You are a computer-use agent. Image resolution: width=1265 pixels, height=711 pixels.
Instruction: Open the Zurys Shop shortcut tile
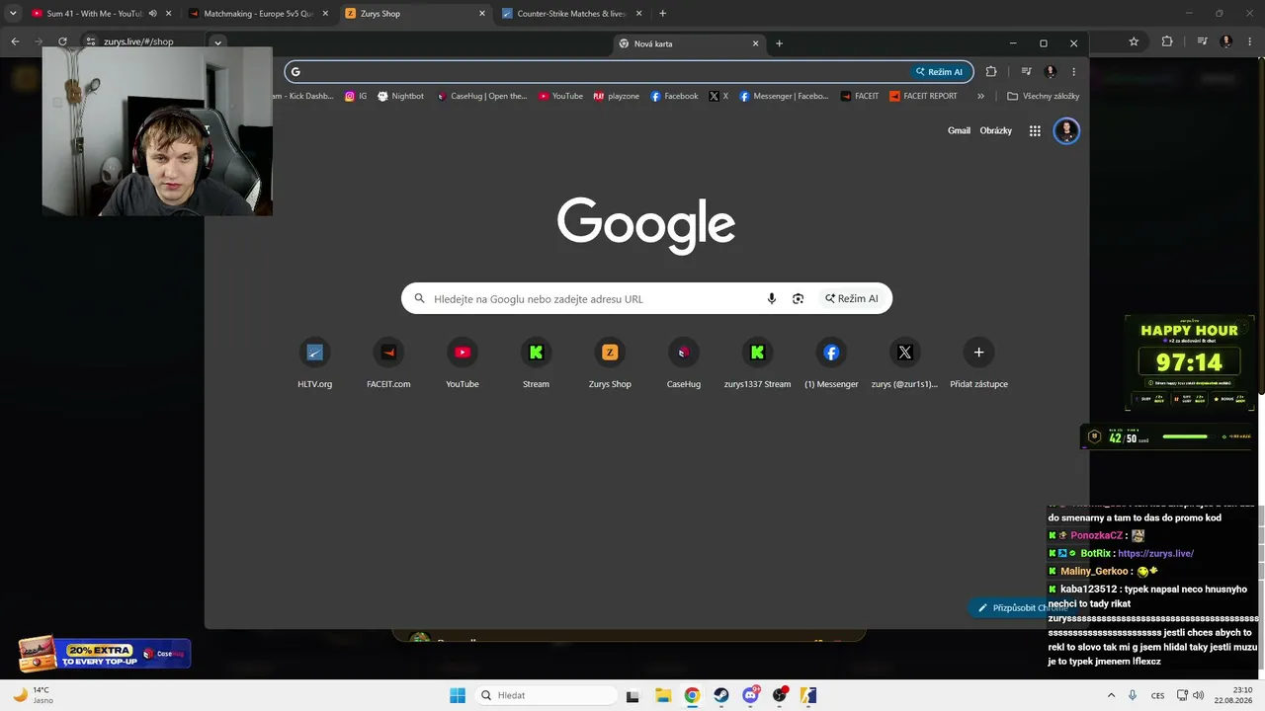(610, 363)
